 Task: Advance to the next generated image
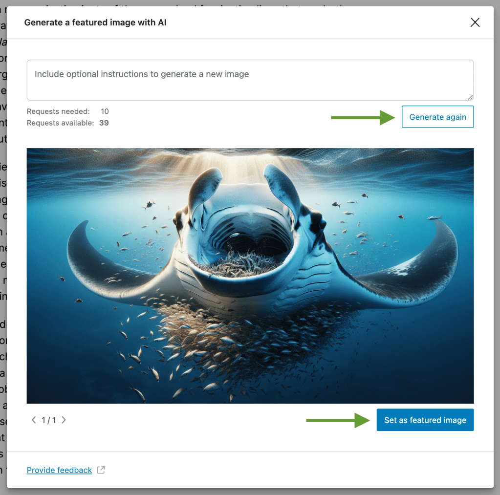coord(64,420)
